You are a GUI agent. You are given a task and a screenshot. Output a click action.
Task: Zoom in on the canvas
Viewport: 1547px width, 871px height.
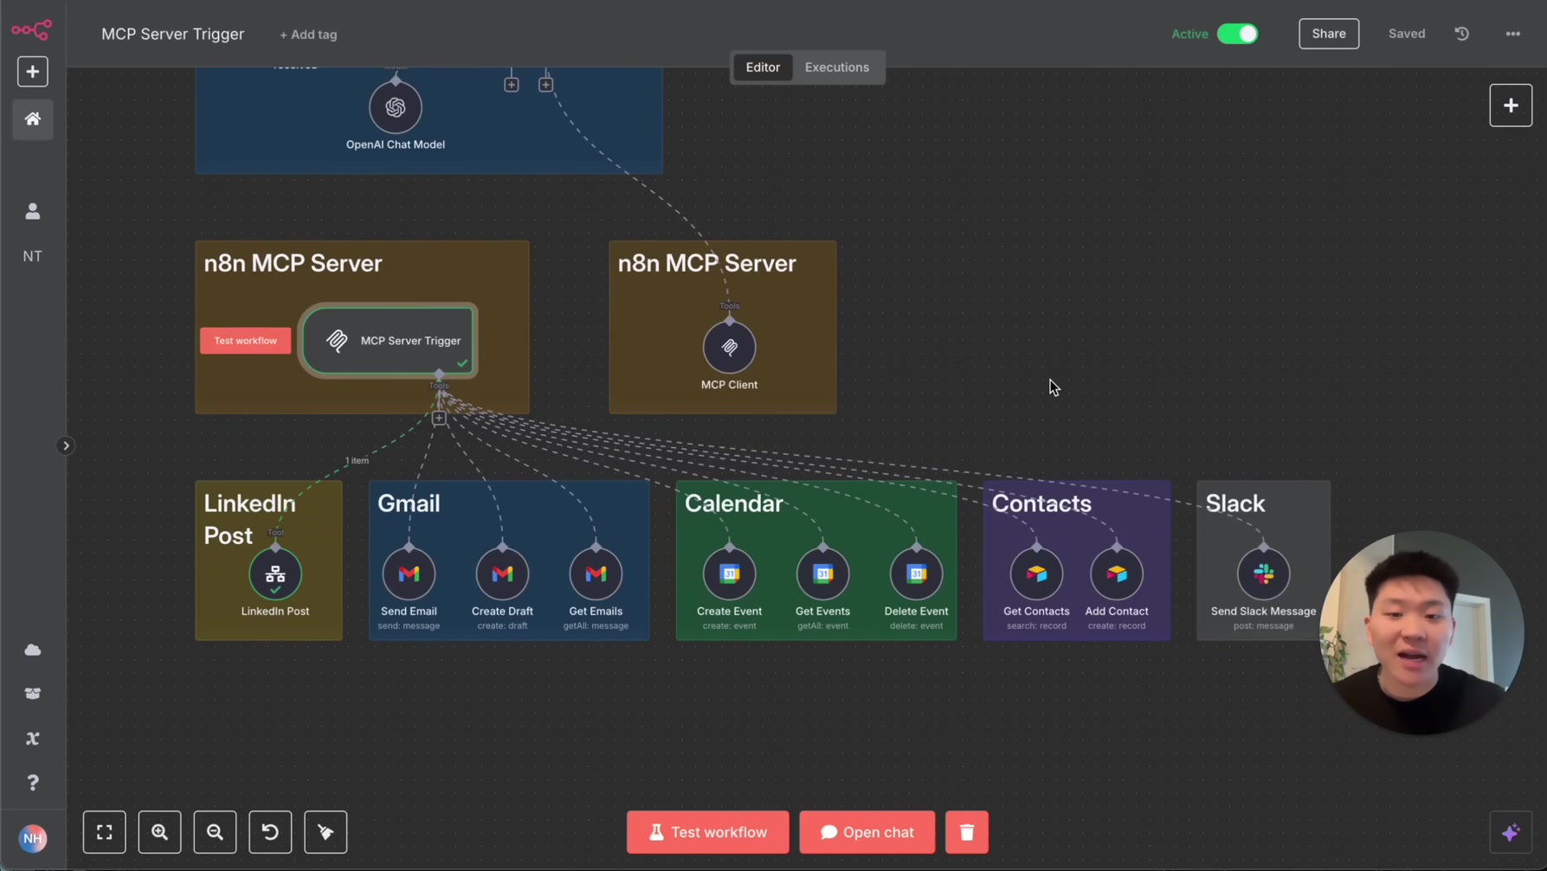tap(160, 832)
